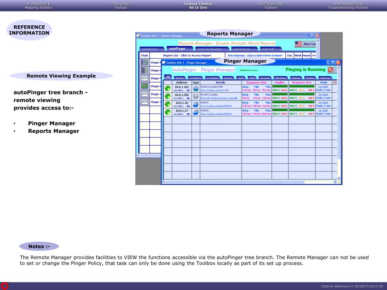Switch to the All device tab
387x290 pixels.
point(168,77)
